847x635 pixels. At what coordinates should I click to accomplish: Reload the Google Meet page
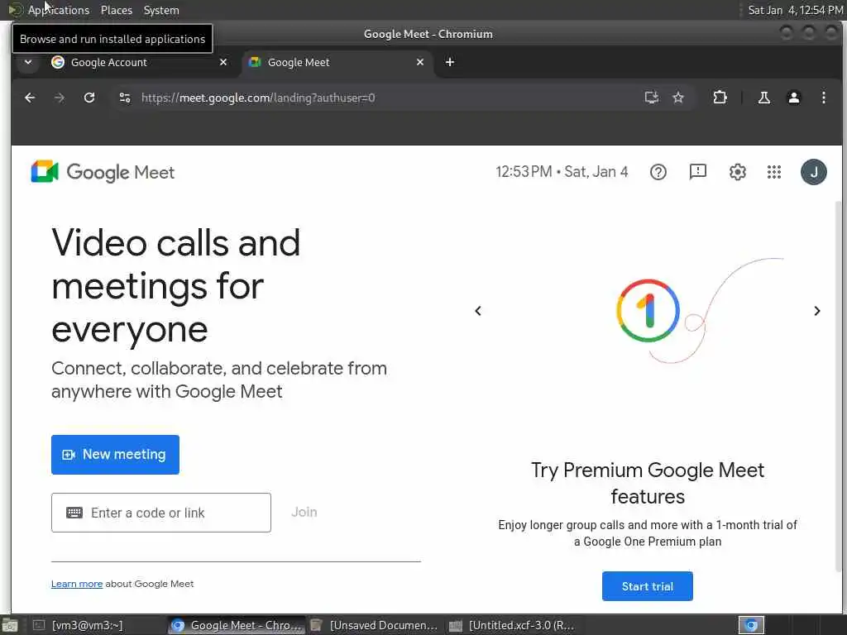pos(89,98)
